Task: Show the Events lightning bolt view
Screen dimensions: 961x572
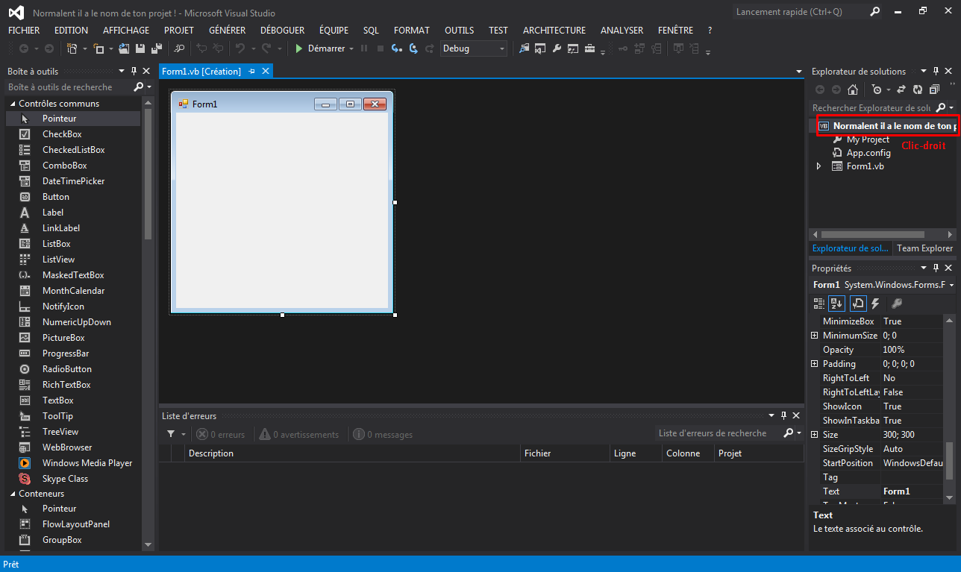Action: [x=875, y=304]
